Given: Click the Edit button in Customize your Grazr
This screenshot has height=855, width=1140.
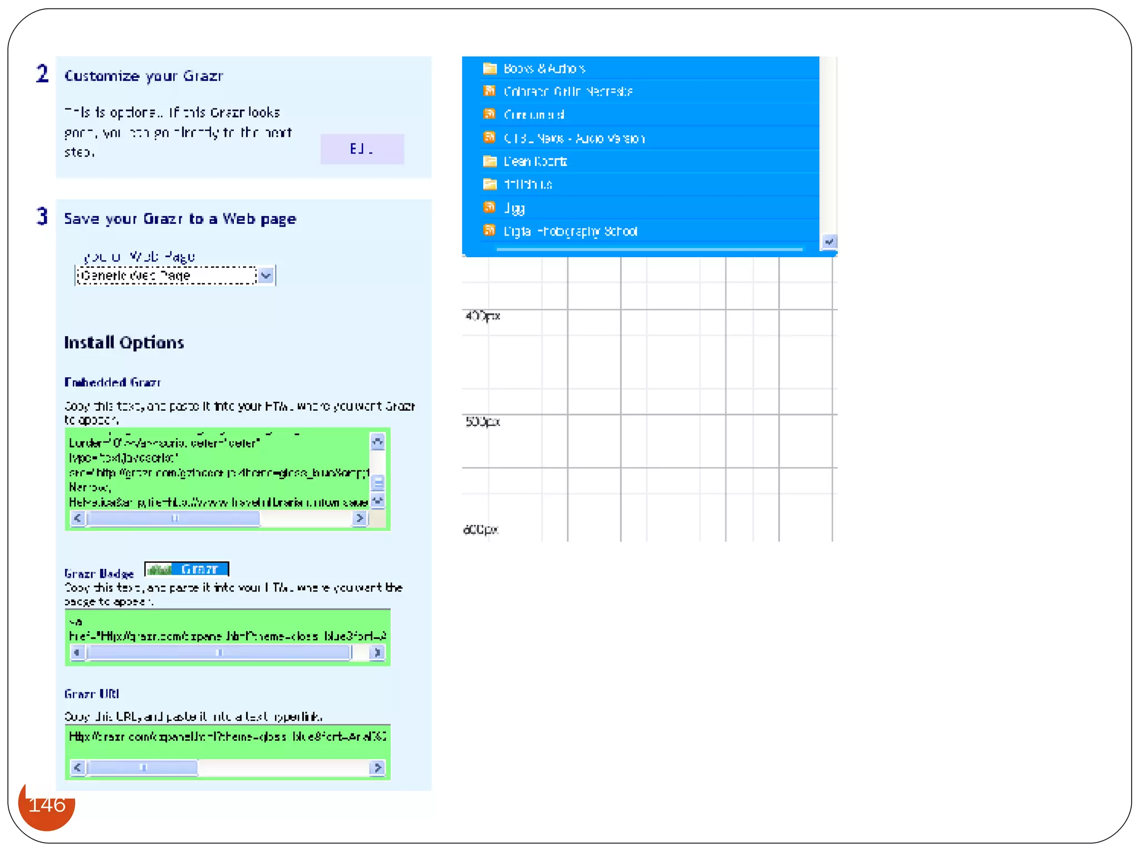Looking at the screenshot, I should click(x=362, y=149).
